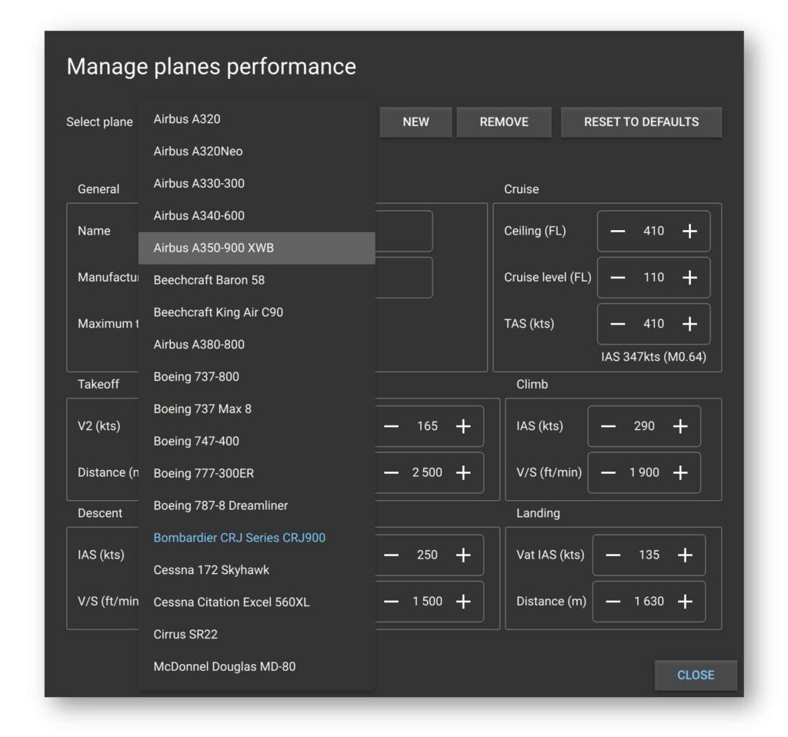
Task: Decrease Ceiling (FL) with minus icon
Action: click(618, 231)
